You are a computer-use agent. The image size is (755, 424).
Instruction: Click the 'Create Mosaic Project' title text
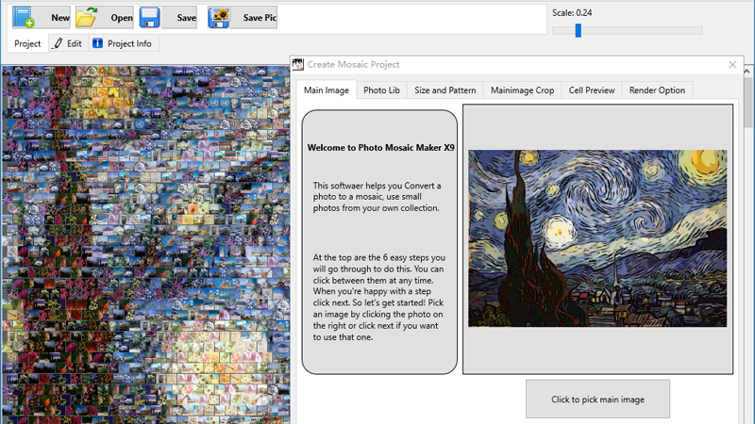pos(353,64)
